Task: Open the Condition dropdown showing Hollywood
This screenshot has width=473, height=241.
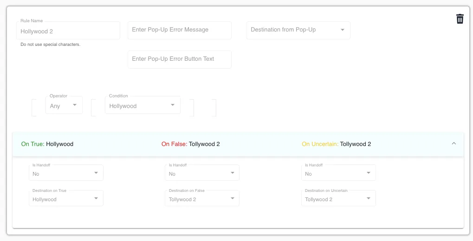Action: 143,105
